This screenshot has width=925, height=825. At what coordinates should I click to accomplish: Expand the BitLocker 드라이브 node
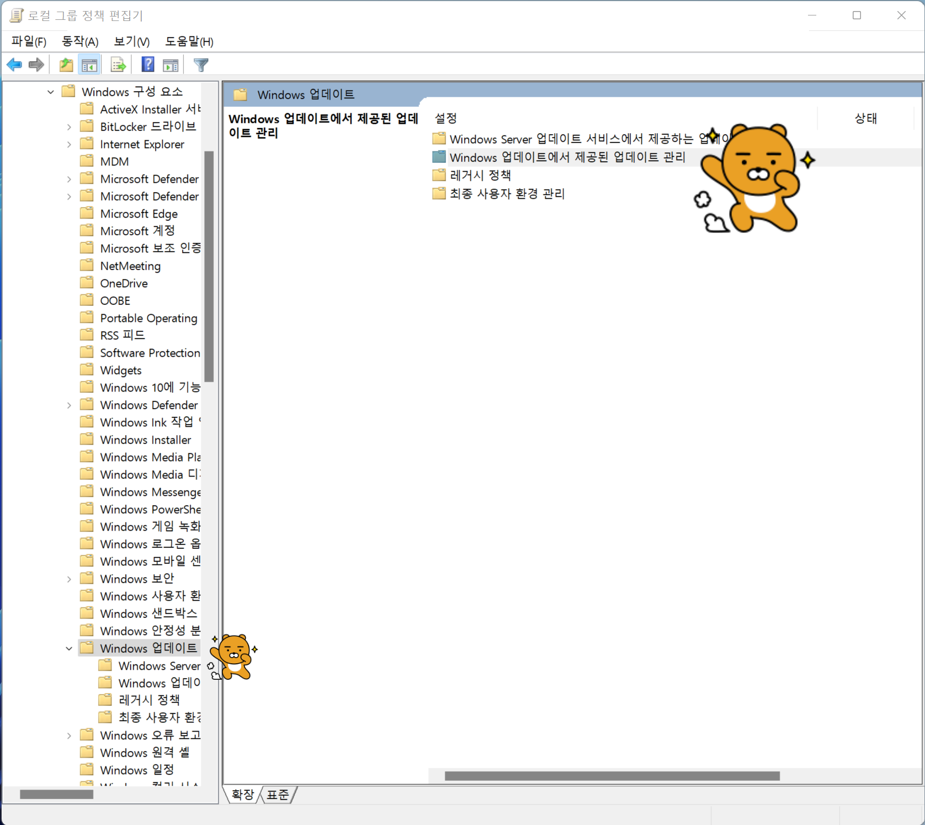(x=69, y=127)
